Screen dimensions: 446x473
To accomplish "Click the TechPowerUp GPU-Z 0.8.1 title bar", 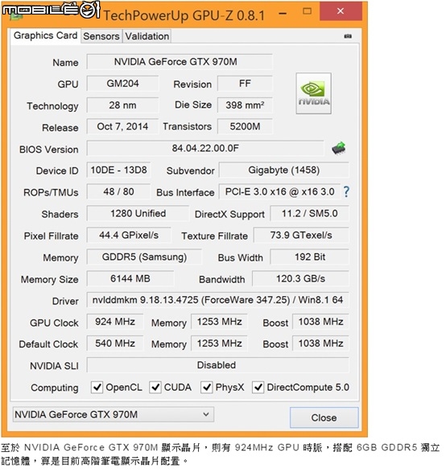I will click(184, 15).
